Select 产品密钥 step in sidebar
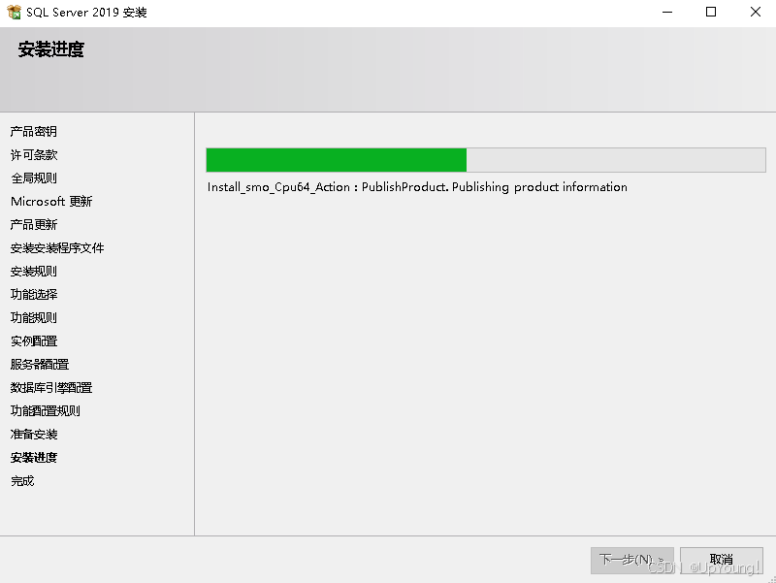This screenshot has width=776, height=583. point(34,132)
